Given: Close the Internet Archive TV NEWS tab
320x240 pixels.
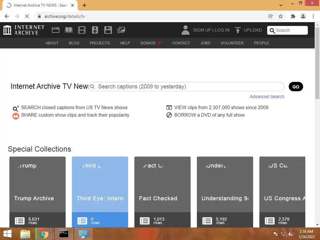Looking at the screenshot, I should [72, 5].
